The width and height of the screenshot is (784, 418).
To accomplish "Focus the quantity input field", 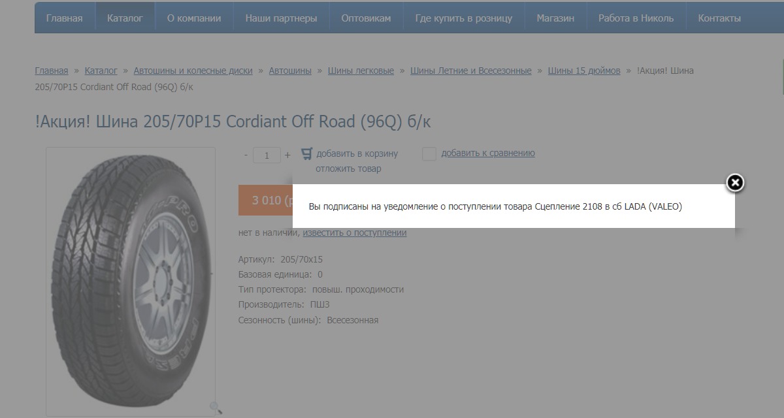I will [267, 155].
